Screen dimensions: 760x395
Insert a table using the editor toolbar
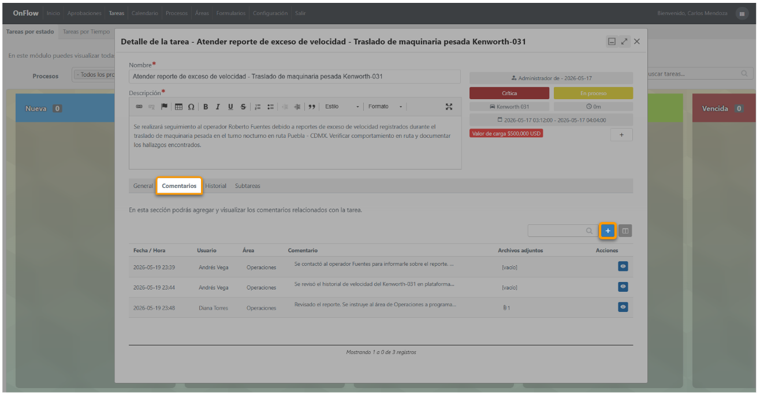pos(178,107)
